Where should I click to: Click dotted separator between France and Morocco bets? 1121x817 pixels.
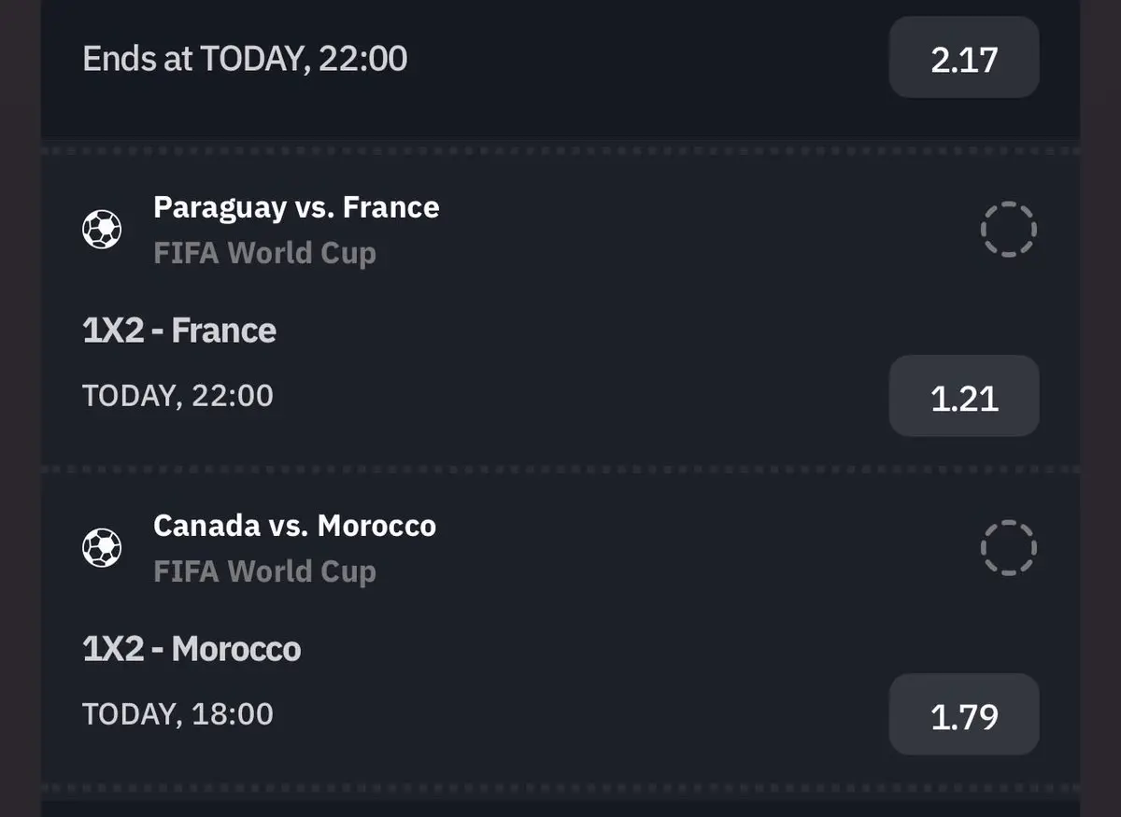coord(560,469)
